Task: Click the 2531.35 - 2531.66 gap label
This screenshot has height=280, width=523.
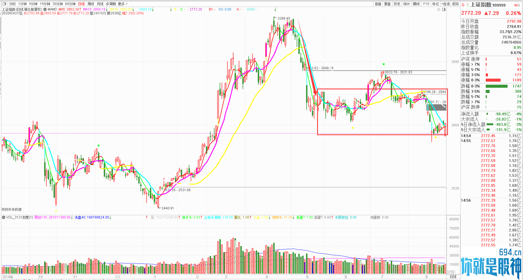Action: [177, 190]
